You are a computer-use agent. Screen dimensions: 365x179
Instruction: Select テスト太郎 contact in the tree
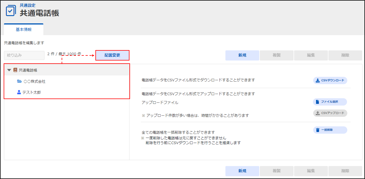pos(32,92)
